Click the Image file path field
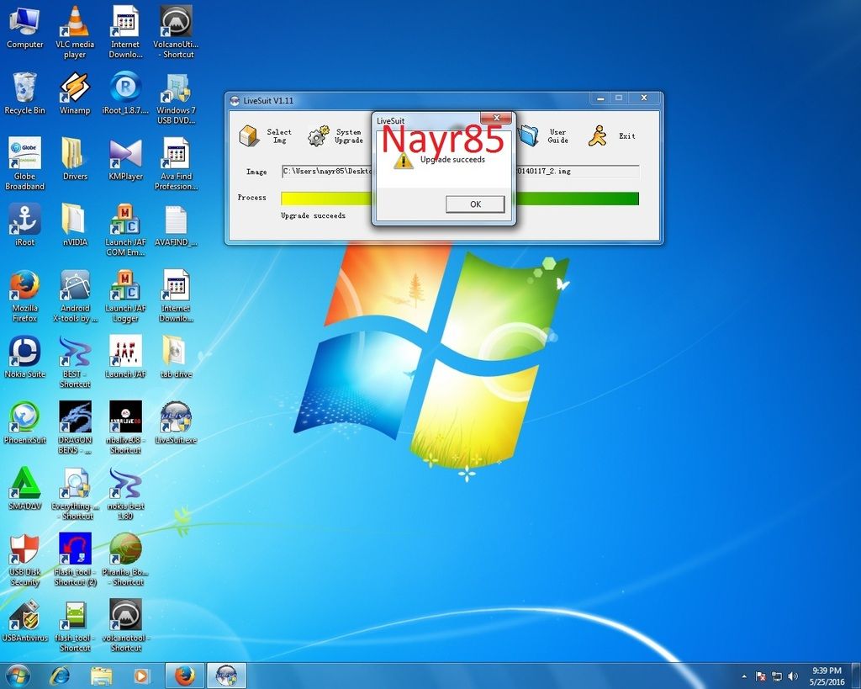Screen dimensions: 861x689 pos(326,172)
